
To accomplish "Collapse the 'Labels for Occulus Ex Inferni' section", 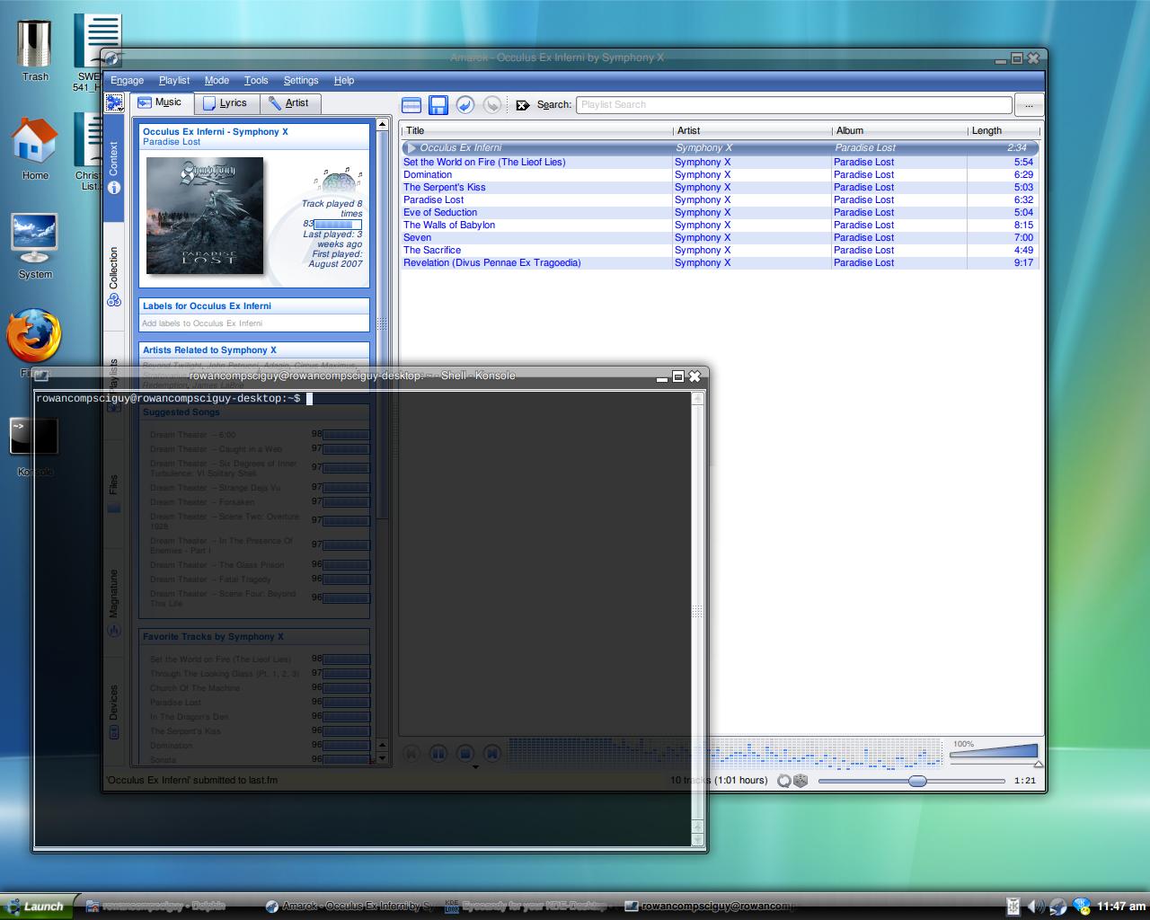I will click(x=254, y=306).
